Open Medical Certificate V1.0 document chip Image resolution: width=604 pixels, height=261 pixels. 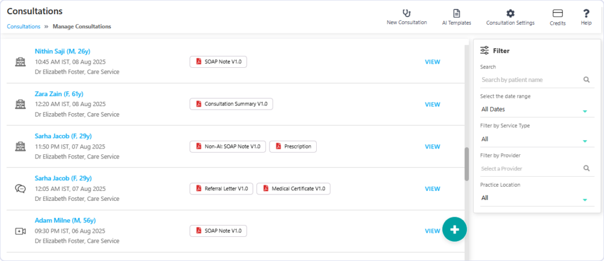click(293, 189)
